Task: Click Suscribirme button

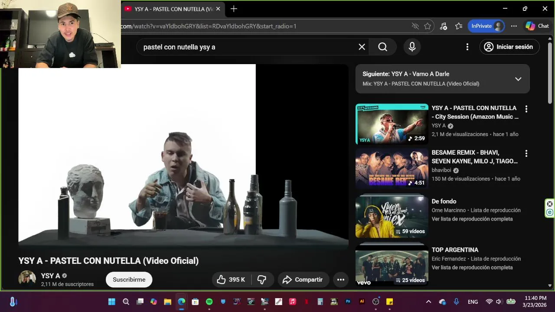Action: (129, 279)
